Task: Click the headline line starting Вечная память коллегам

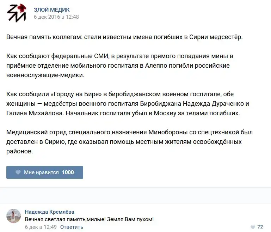Action: (x=124, y=37)
